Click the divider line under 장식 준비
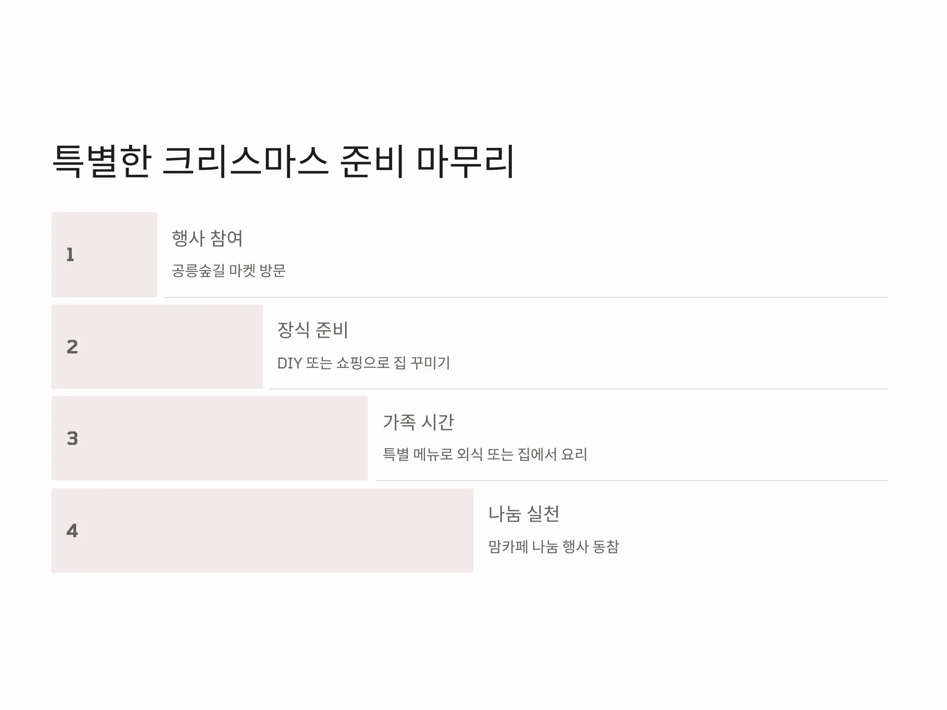947x710 pixels. [x=579, y=389]
